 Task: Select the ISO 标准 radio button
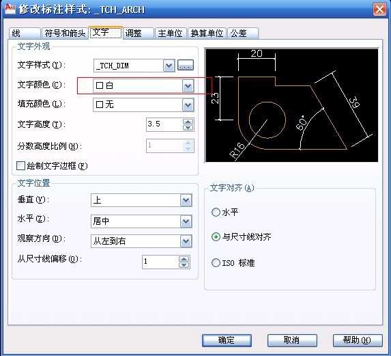click(x=216, y=262)
